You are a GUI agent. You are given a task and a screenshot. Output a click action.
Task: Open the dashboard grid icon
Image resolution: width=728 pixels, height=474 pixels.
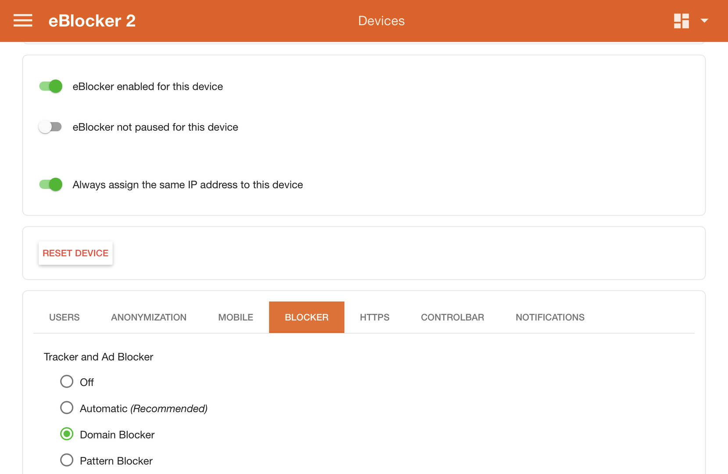[x=681, y=21]
